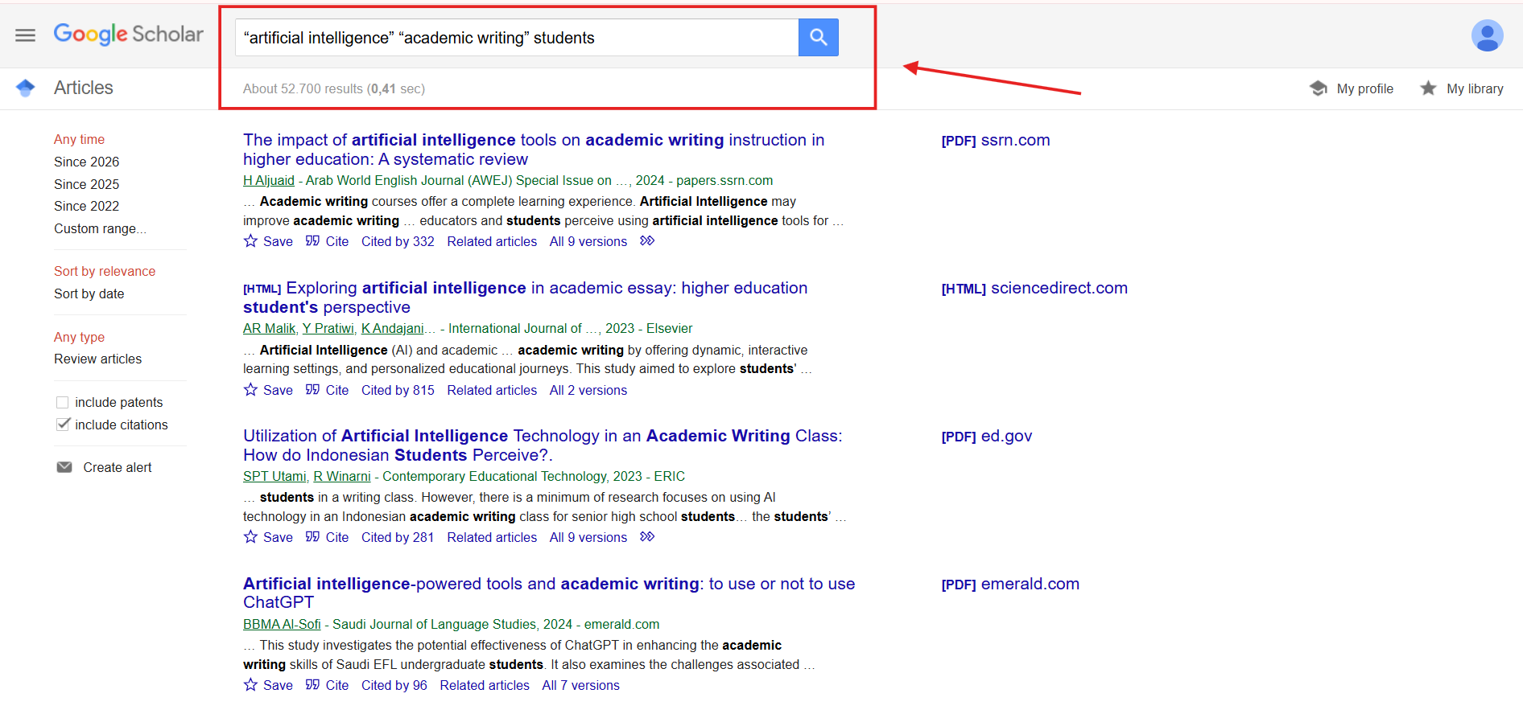Click the My library star icon

click(1428, 88)
